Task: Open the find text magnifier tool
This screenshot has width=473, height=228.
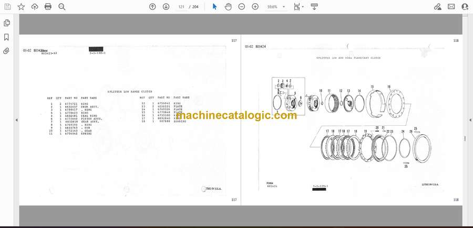Action: 62,7
